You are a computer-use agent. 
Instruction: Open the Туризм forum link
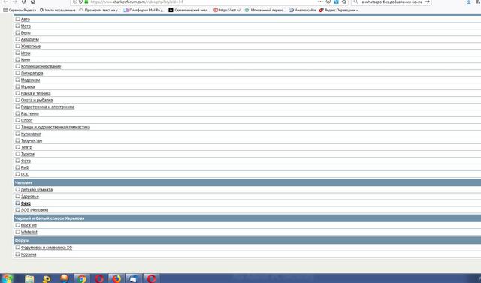(28, 154)
